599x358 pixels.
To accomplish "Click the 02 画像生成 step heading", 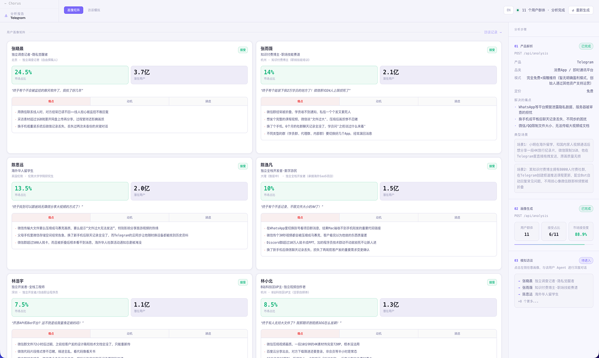I will click(524, 209).
